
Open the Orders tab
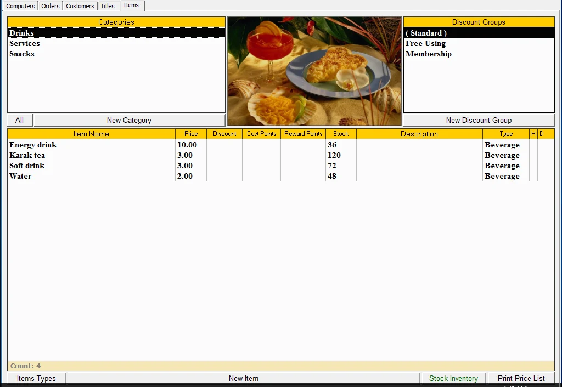click(50, 5)
